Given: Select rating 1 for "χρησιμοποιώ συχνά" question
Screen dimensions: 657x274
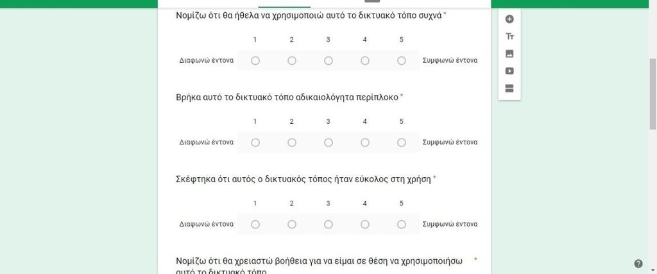Looking at the screenshot, I should coord(255,61).
